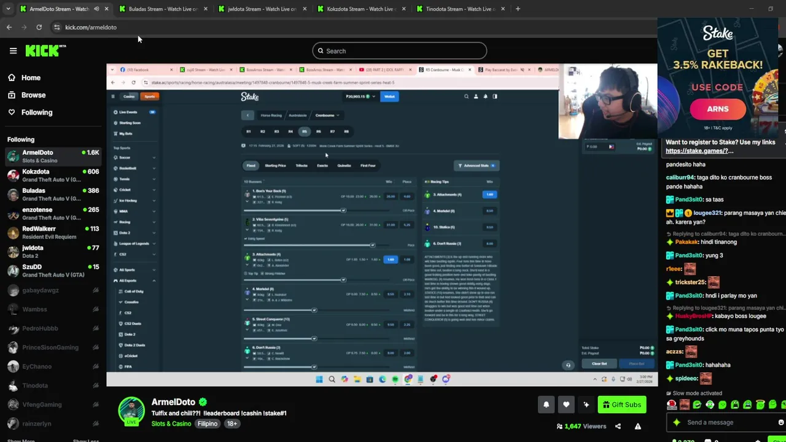786x442 pixels.
Task: Report stream with warning triangle icon
Action: click(x=638, y=426)
